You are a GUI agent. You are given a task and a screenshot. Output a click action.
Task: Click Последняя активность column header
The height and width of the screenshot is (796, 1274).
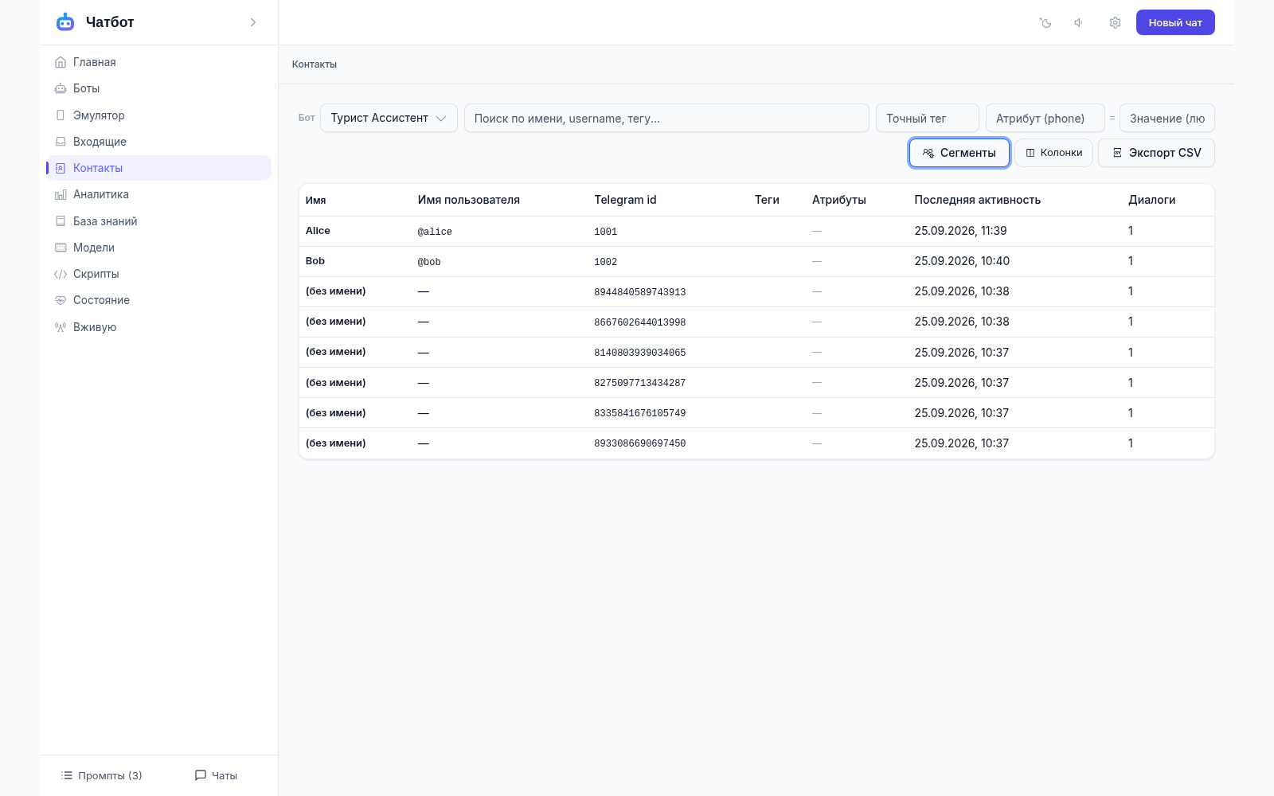[978, 200]
